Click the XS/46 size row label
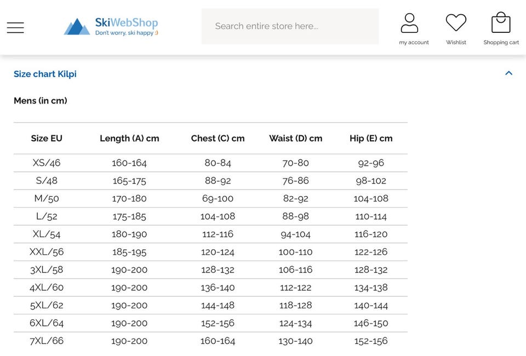This screenshot has width=526, height=356. point(47,163)
